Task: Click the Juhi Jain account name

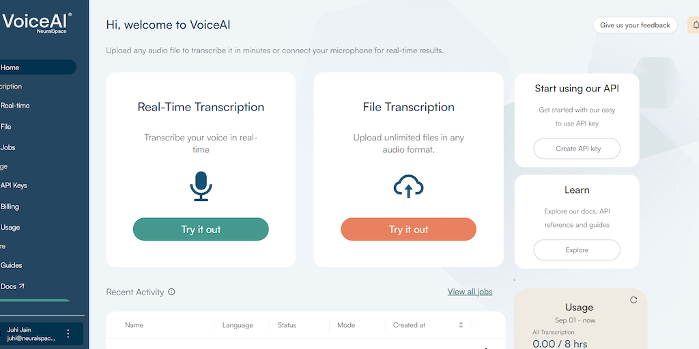Action: click(x=19, y=330)
